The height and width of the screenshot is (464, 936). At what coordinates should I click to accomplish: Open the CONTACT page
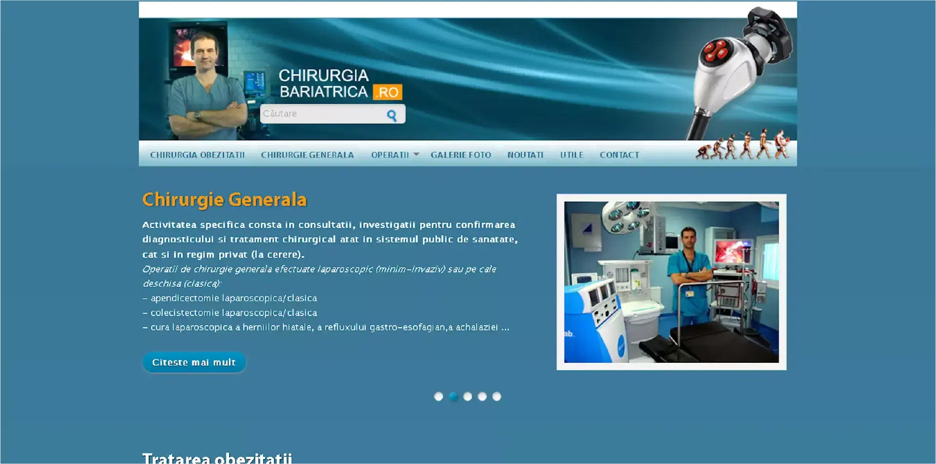coord(620,154)
